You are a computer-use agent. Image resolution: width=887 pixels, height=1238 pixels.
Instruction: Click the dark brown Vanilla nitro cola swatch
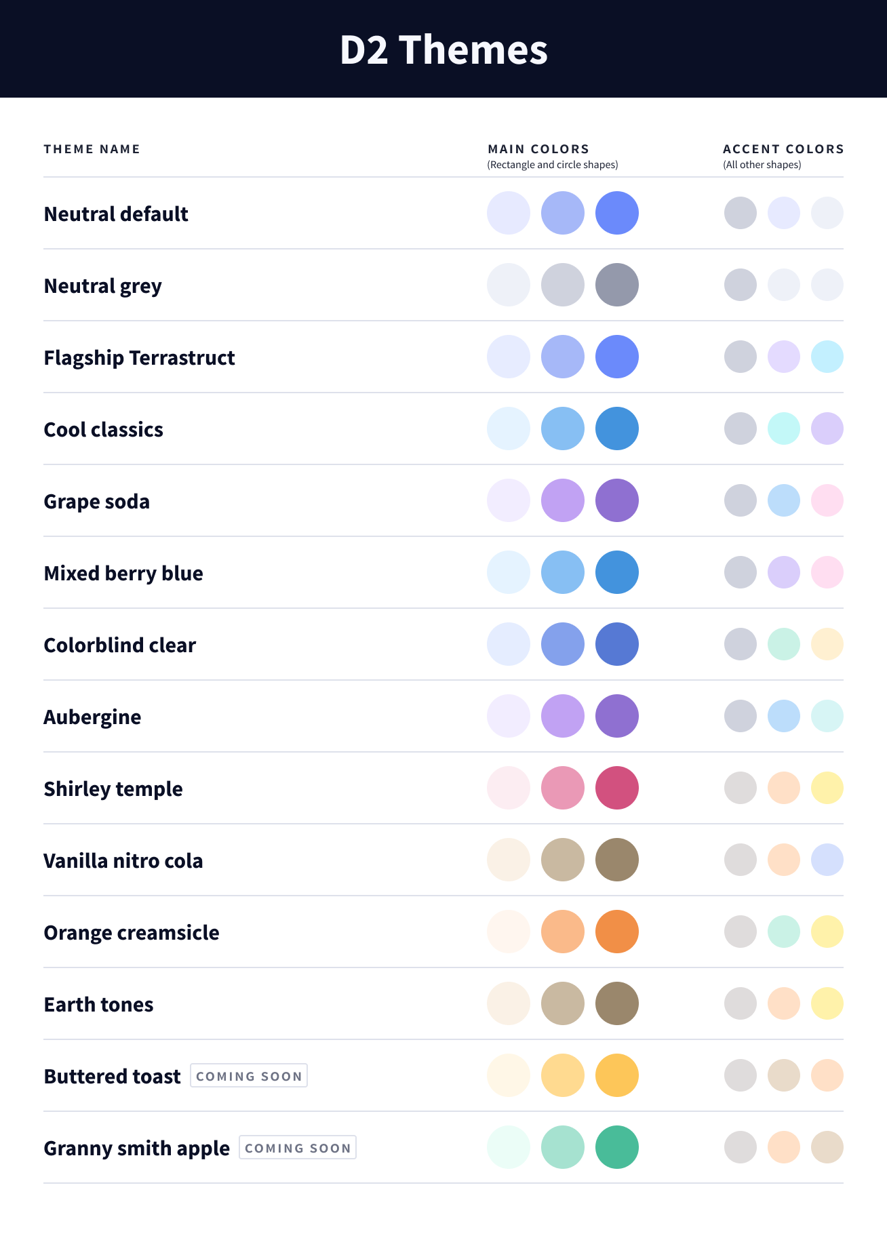point(617,860)
